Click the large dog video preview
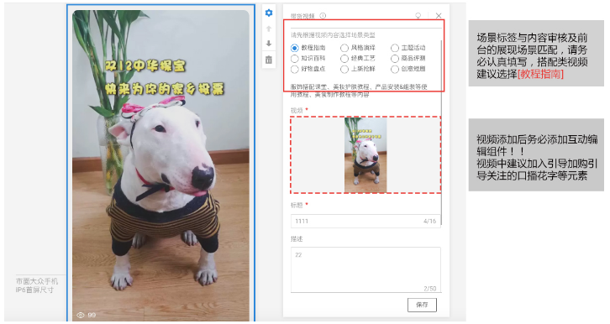 pos(160,165)
